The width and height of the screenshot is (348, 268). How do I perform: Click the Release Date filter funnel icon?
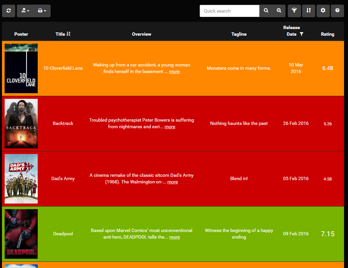click(x=301, y=34)
